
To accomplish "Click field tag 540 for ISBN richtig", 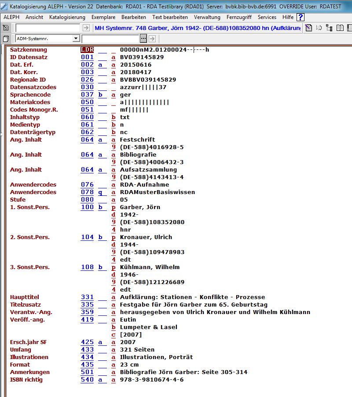I will (x=87, y=379).
